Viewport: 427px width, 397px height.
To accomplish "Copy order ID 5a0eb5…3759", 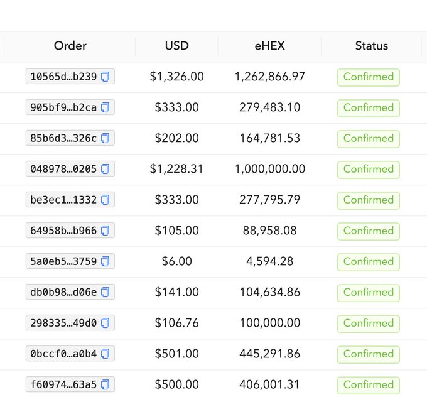I will pos(105,261).
